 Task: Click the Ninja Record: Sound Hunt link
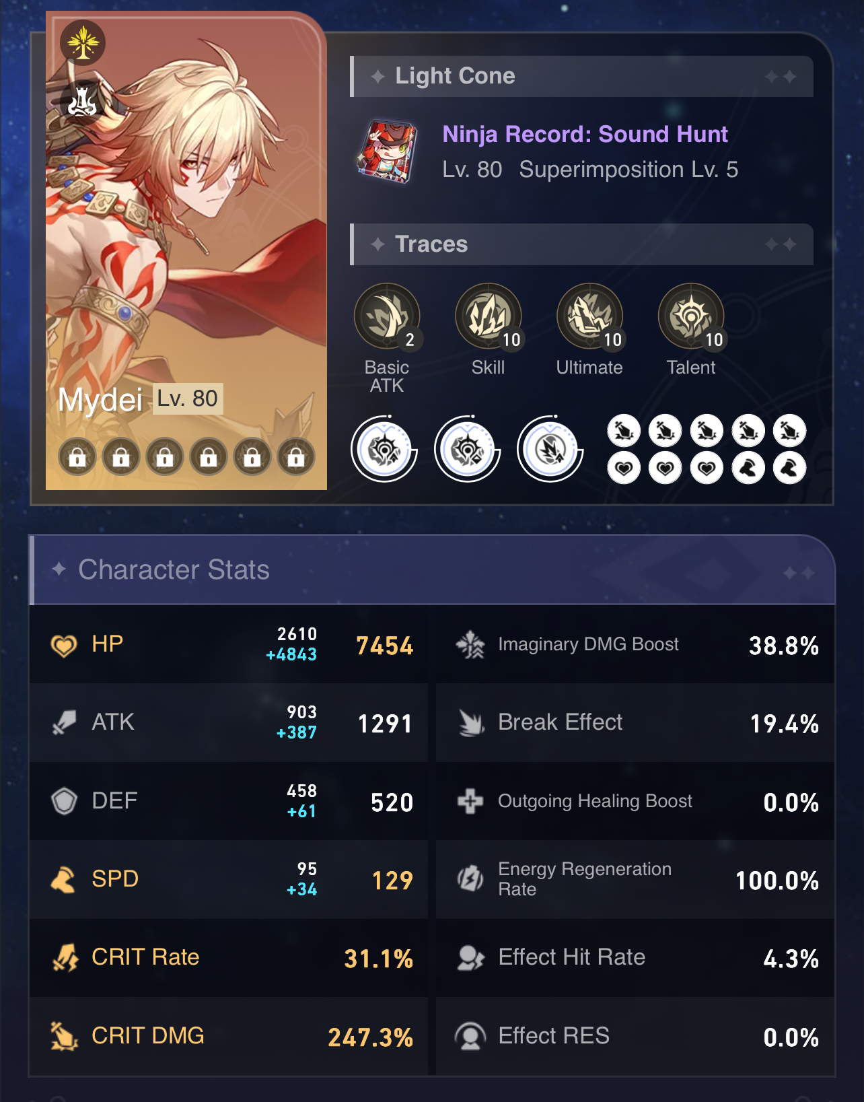[585, 134]
